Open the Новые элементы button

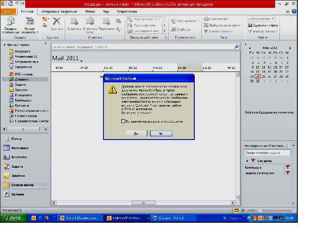(x=30, y=25)
